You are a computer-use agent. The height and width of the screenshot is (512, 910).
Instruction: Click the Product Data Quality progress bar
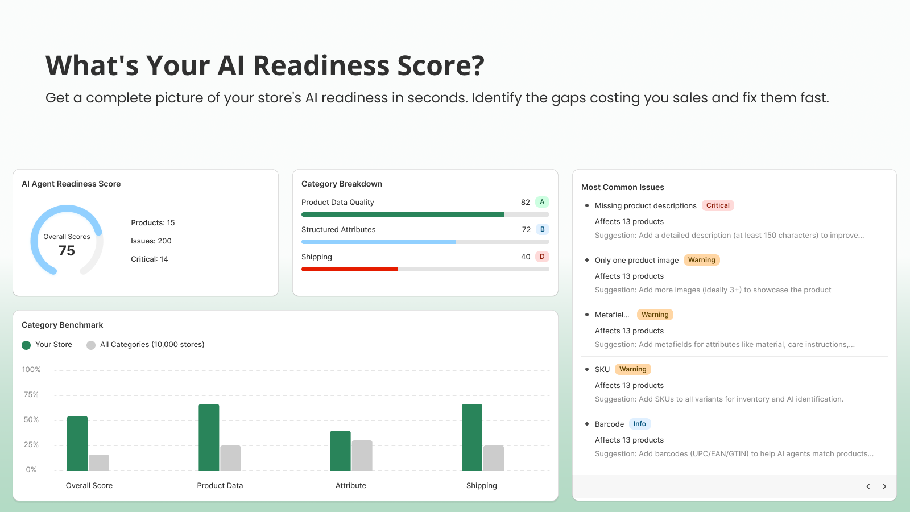[x=425, y=214]
